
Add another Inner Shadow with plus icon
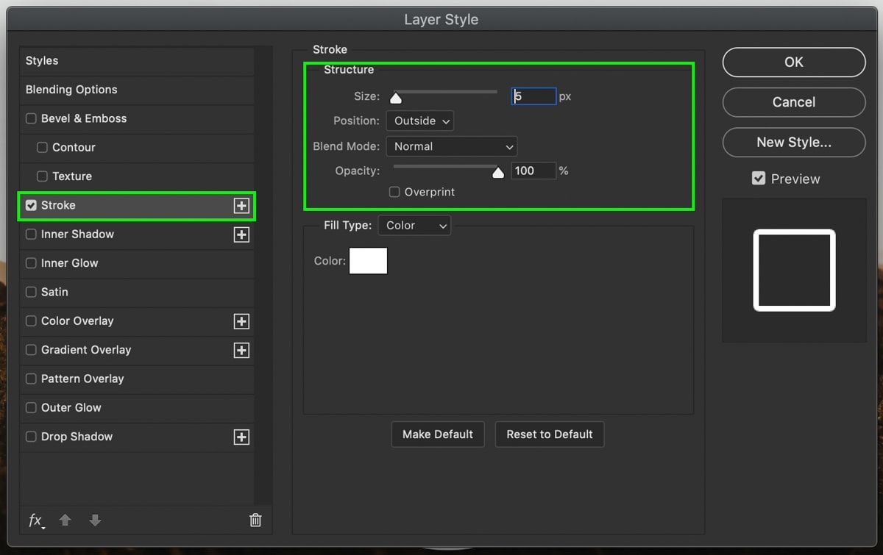[241, 234]
